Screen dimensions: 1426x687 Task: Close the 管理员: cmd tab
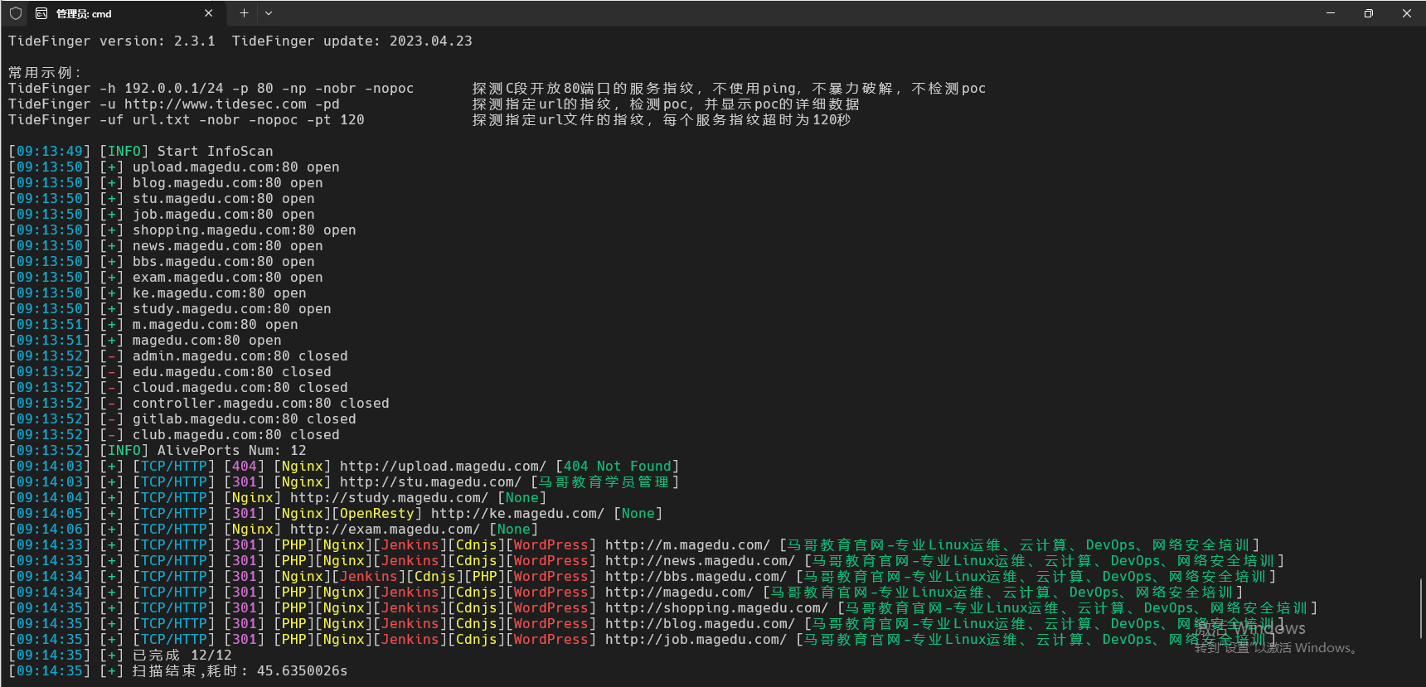208,13
